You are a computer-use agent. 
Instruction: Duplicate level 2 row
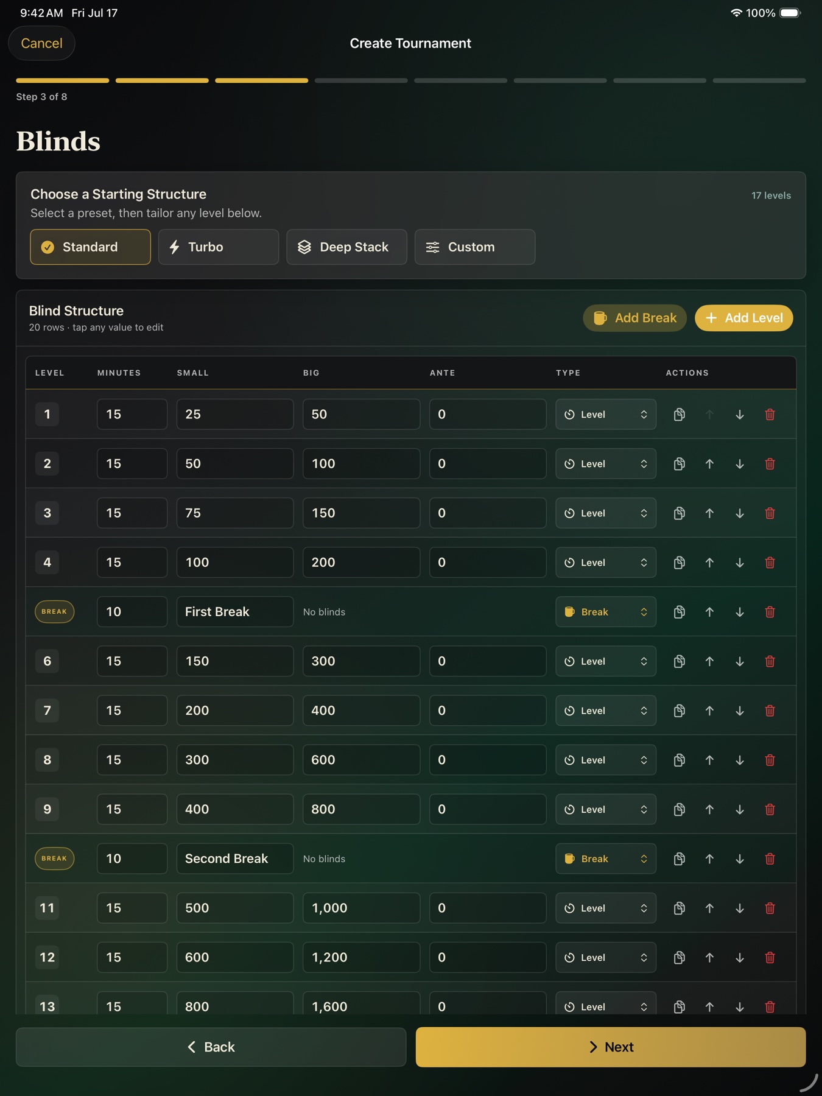point(680,464)
